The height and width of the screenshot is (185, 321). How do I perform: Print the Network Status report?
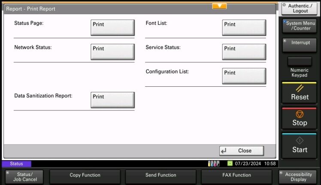(x=112, y=52)
